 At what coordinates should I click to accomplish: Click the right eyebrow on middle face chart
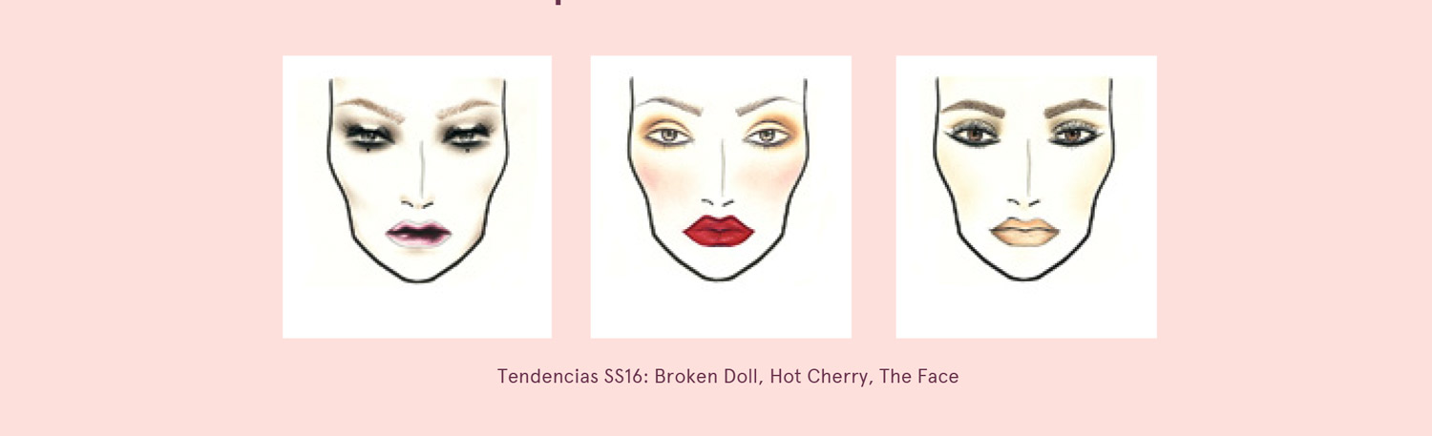(769, 103)
